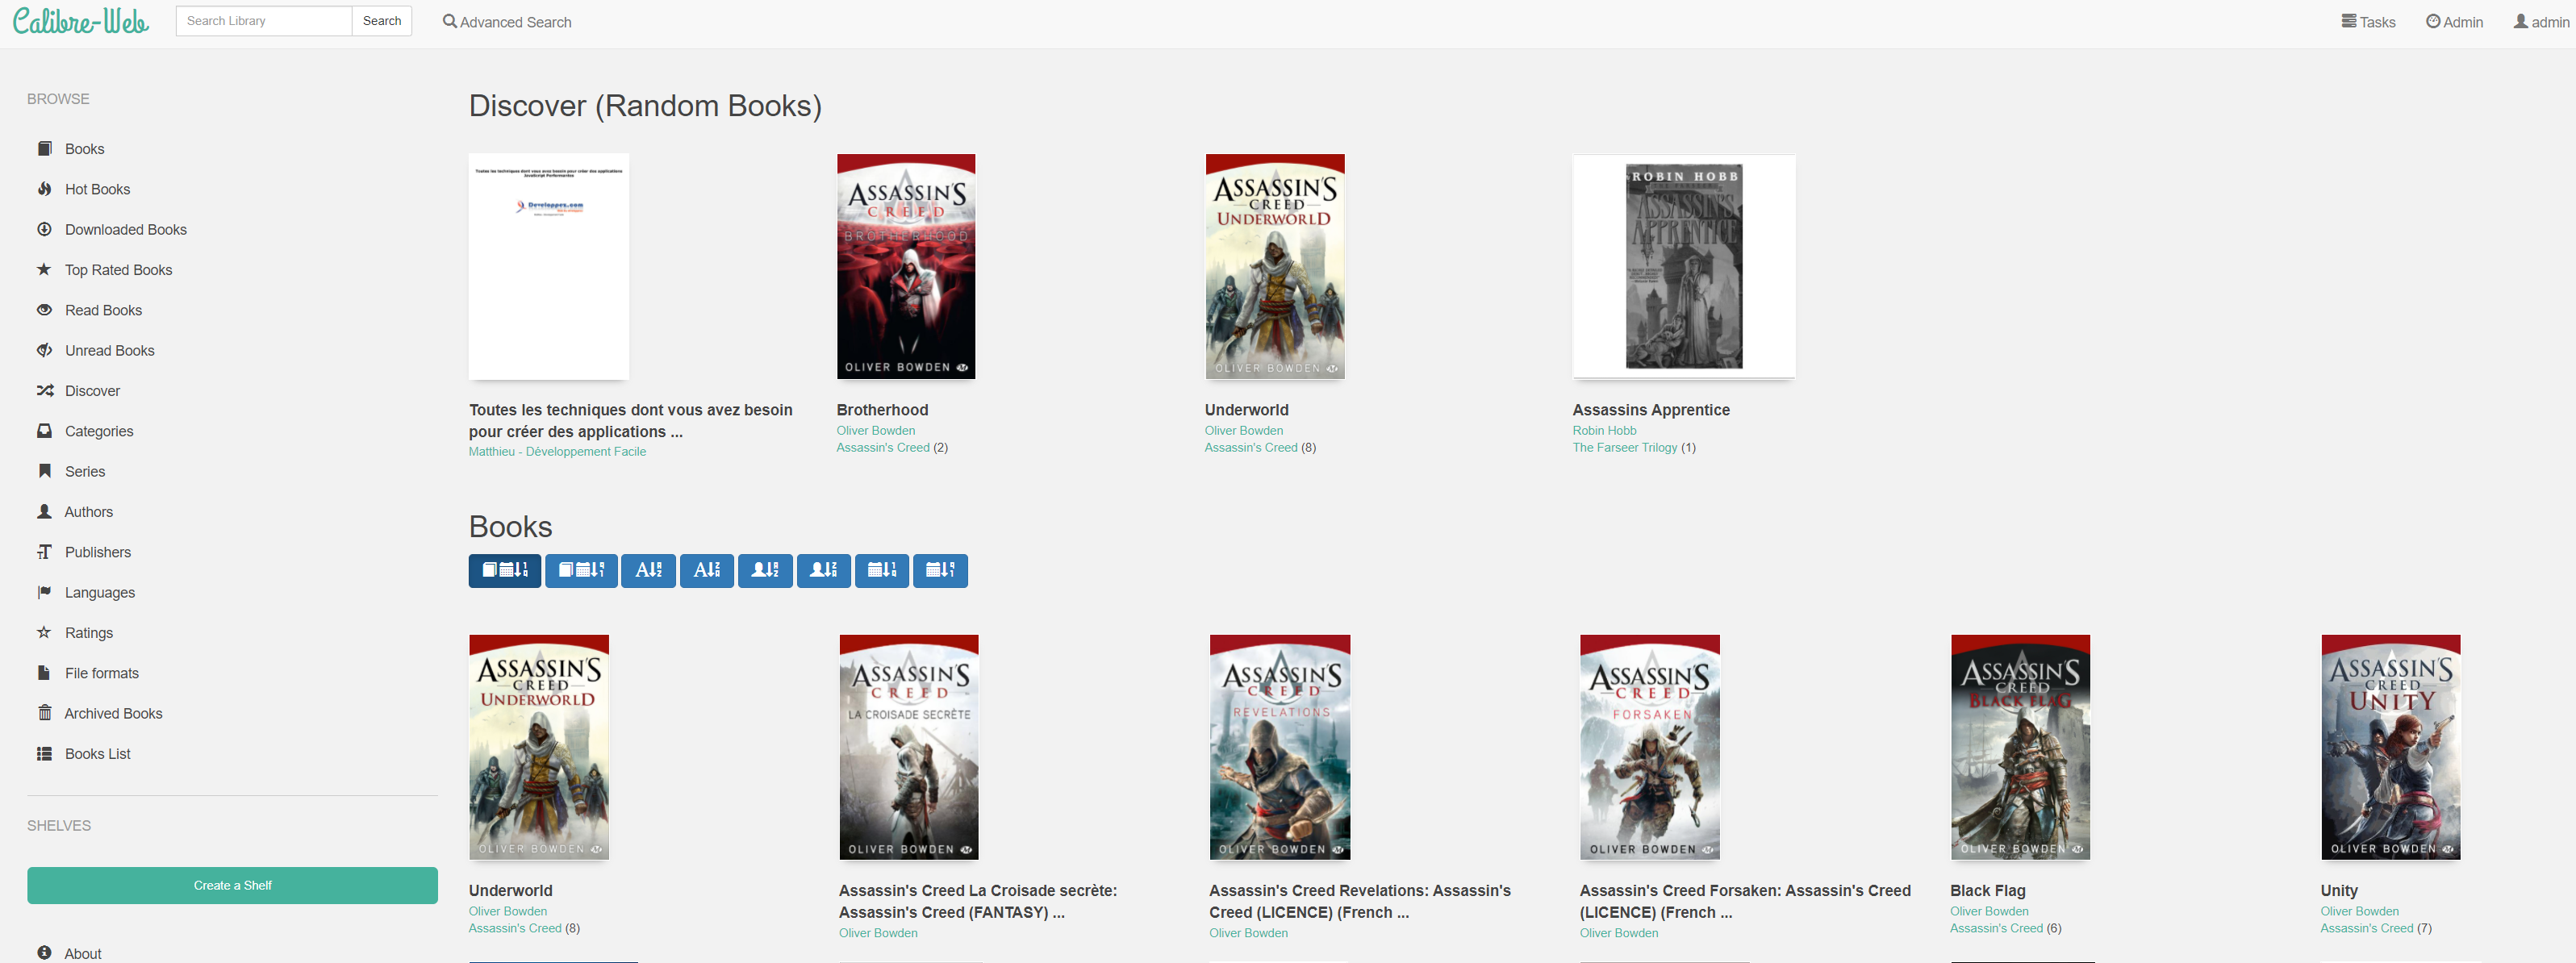This screenshot has width=2576, height=963.
Task: Open the Revelations book cover
Action: pyautogui.click(x=1280, y=747)
